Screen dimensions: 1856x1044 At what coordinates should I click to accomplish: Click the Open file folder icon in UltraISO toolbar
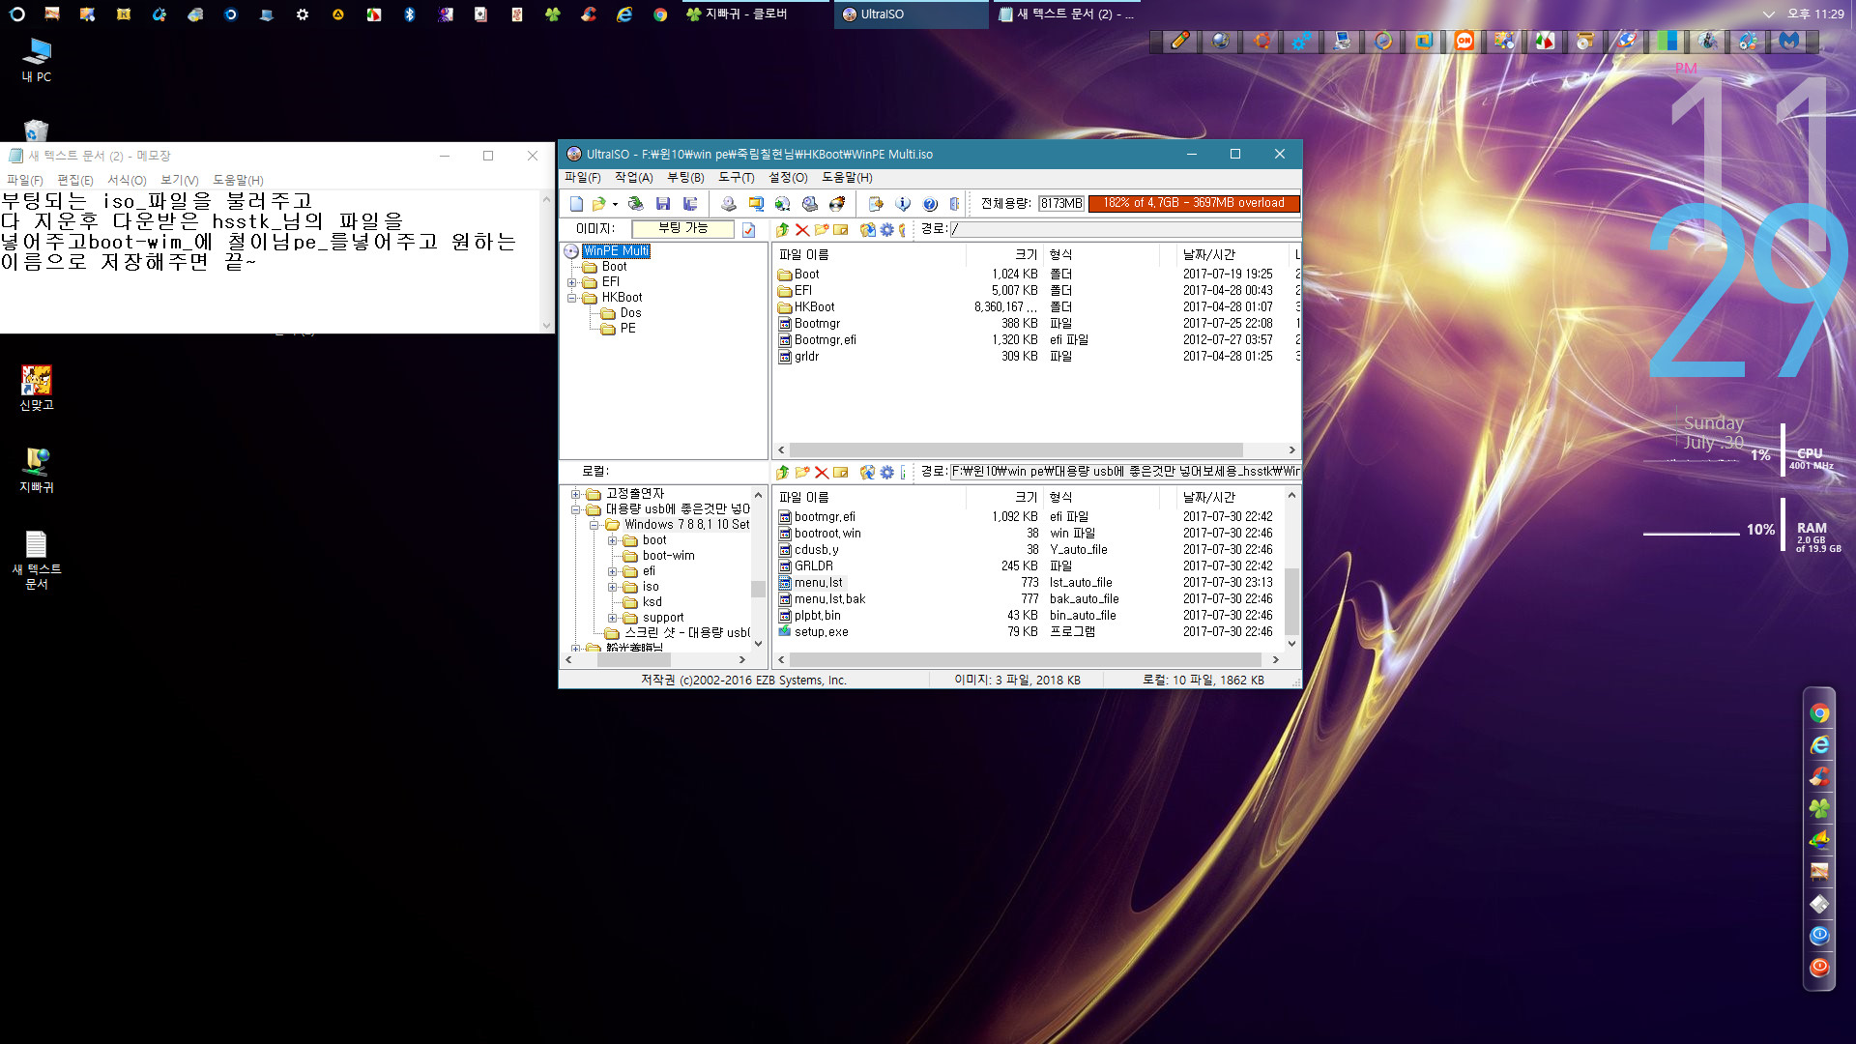coord(598,204)
